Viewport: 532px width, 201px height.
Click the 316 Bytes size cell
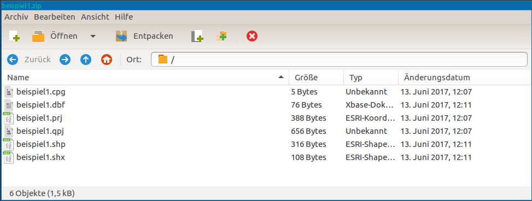click(x=308, y=145)
